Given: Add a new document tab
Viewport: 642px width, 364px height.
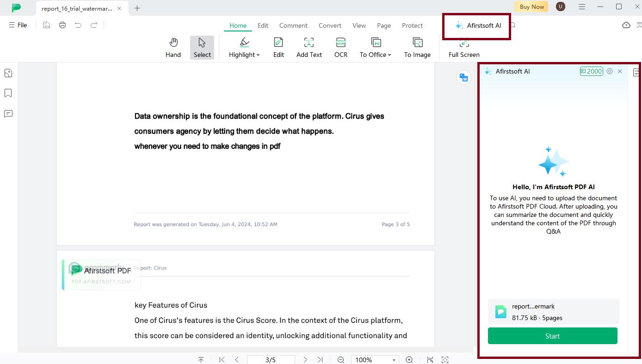Looking at the screenshot, I should tap(137, 8).
